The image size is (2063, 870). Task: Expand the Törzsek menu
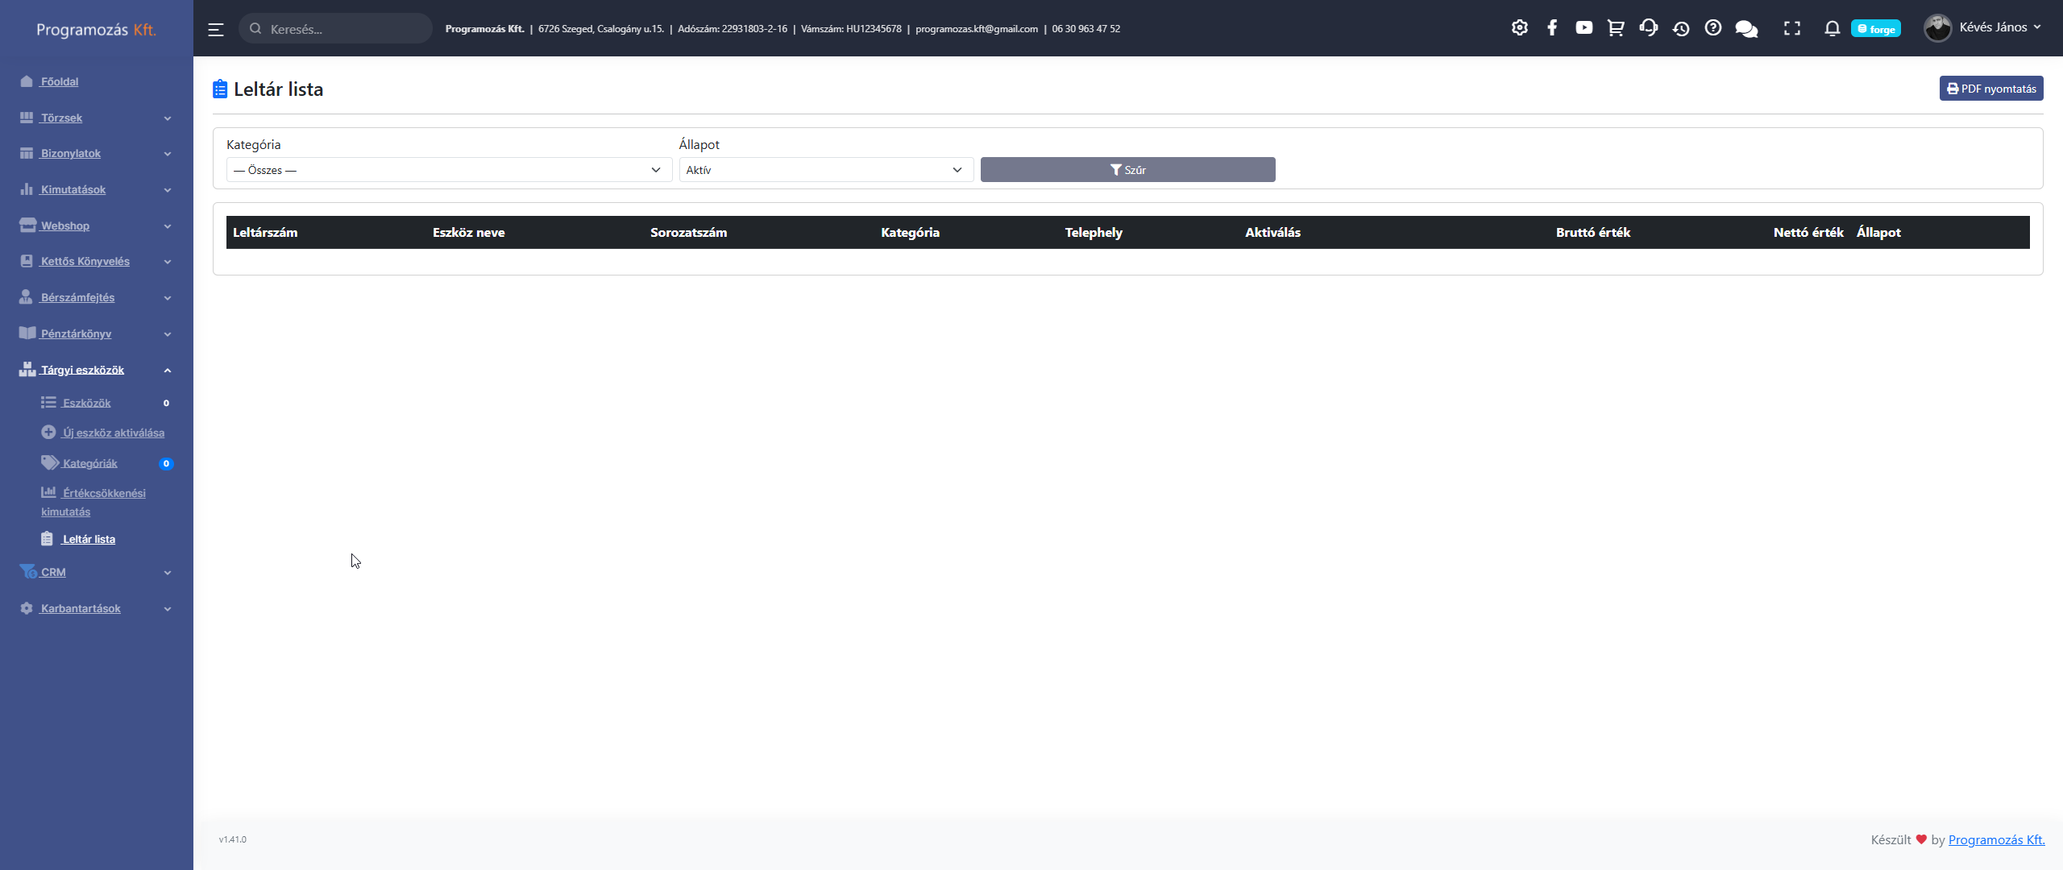[x=96, y=118]
